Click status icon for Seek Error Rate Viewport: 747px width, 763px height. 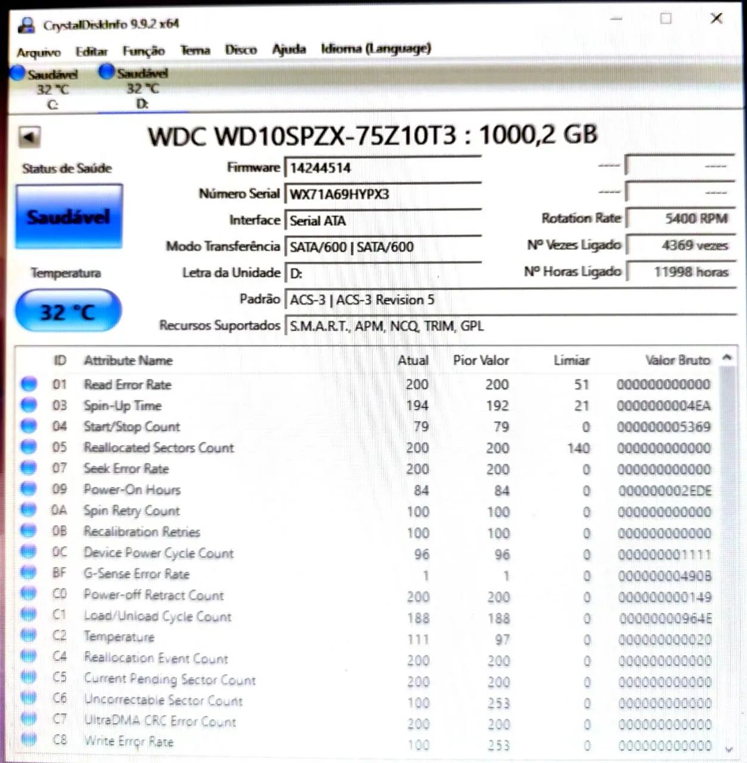29,467
